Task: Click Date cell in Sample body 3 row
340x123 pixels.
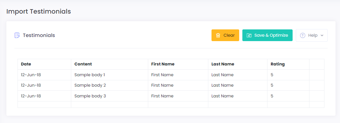Action: coord(44,96)
